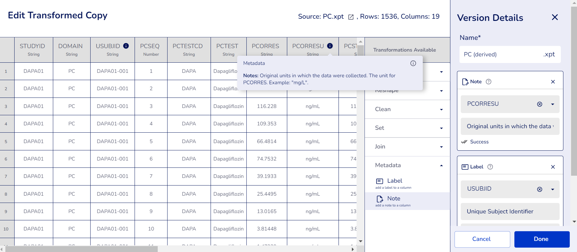
Task: Click the Transformations Available heading
Action: pyautogui.click(x=404, y=50)
